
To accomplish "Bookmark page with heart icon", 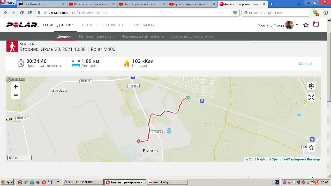I will (235, 13).
